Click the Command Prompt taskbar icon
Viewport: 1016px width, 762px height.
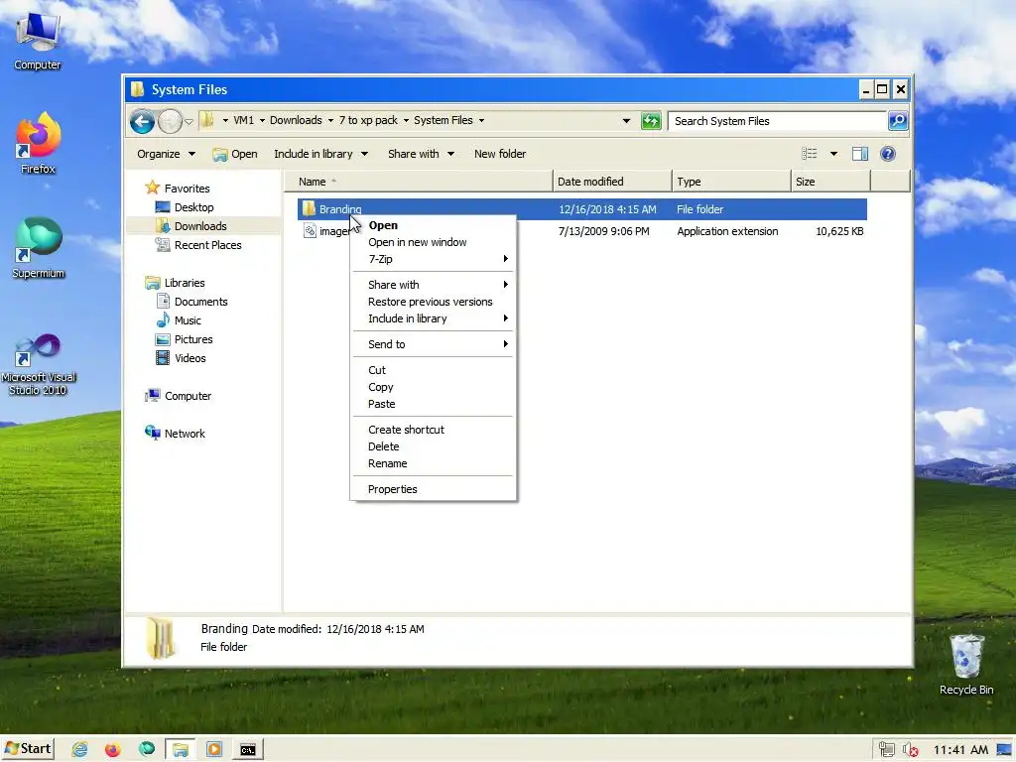point(247,750)
